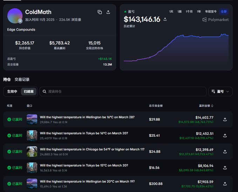
Task: Sort by the 赢利金额 column header
Action: coord(206,106)
